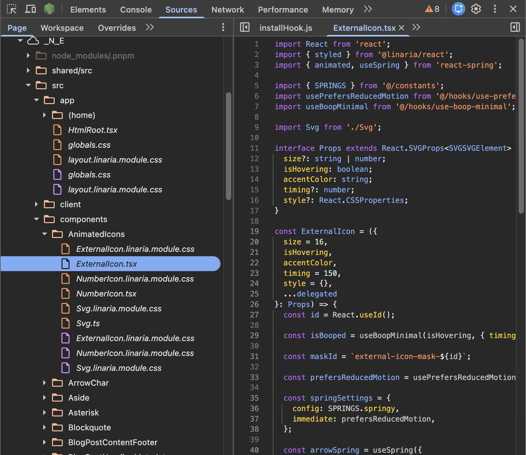Open the purple NumberIcon.linaria.module.css file
This screenshot has width=526, height=455.
(135, 353)
